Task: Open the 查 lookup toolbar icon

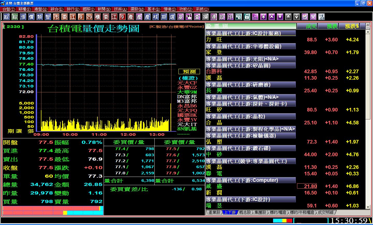Action: [197, 17]
